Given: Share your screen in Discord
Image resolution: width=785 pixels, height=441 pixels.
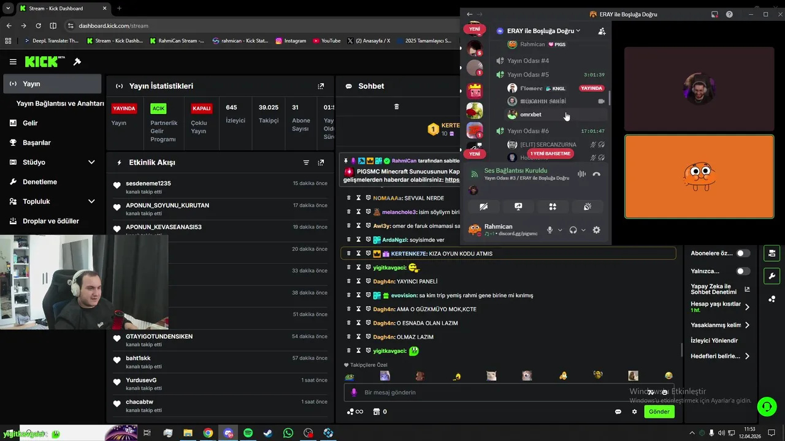Looking at the screenshot, I should pyautogui.click(x=518, y=207).
